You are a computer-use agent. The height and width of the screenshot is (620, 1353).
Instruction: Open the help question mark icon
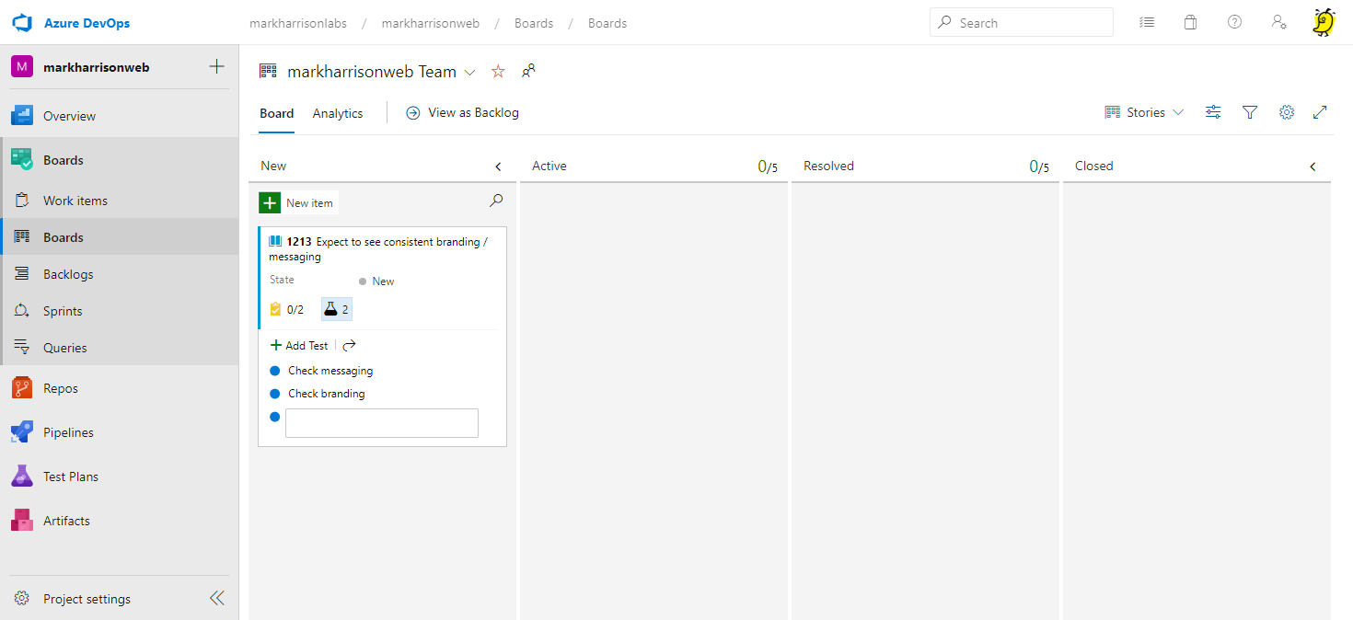pos(1234,23)
